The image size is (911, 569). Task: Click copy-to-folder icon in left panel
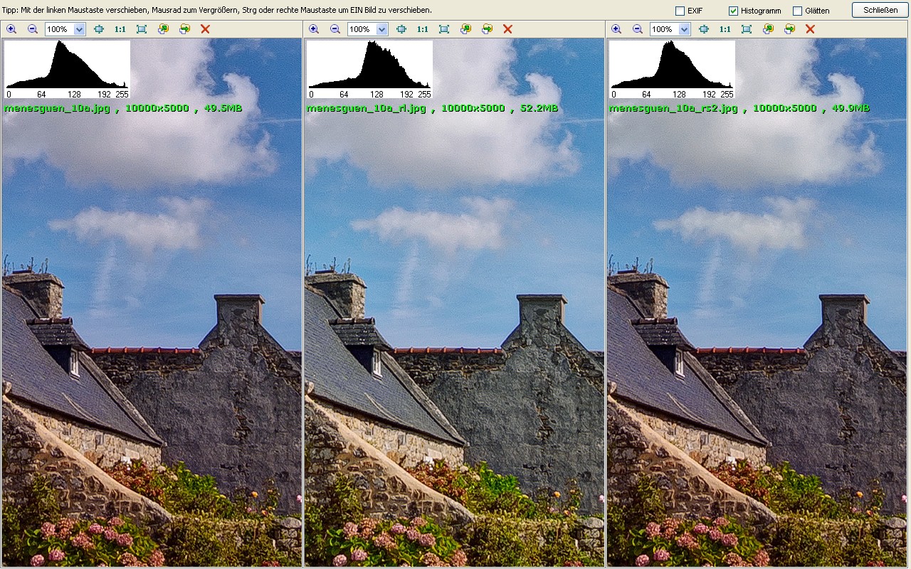[163, 29]
